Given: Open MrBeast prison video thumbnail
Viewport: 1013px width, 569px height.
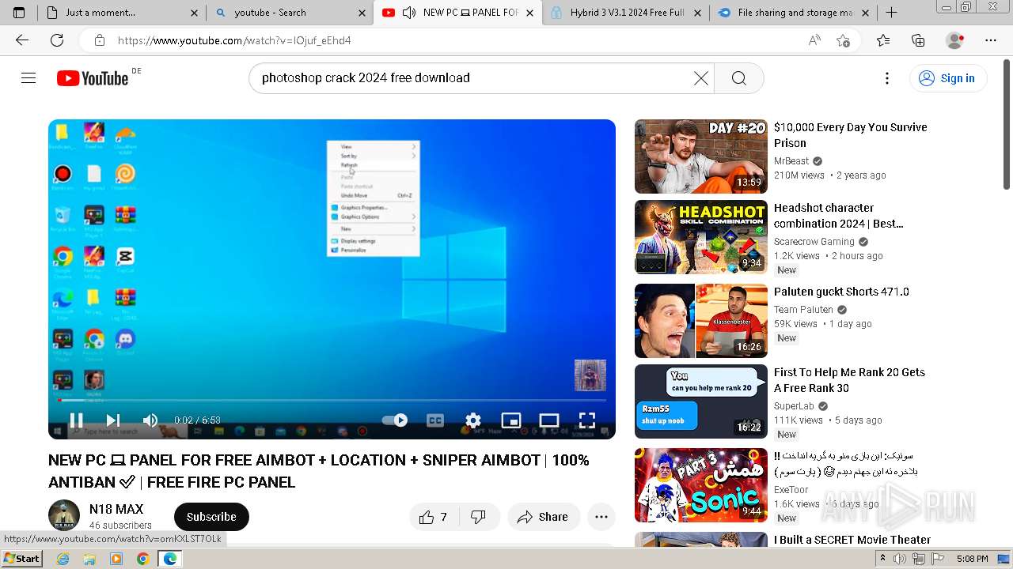Looking at the screenshot, I should click(x=700, y=156).
